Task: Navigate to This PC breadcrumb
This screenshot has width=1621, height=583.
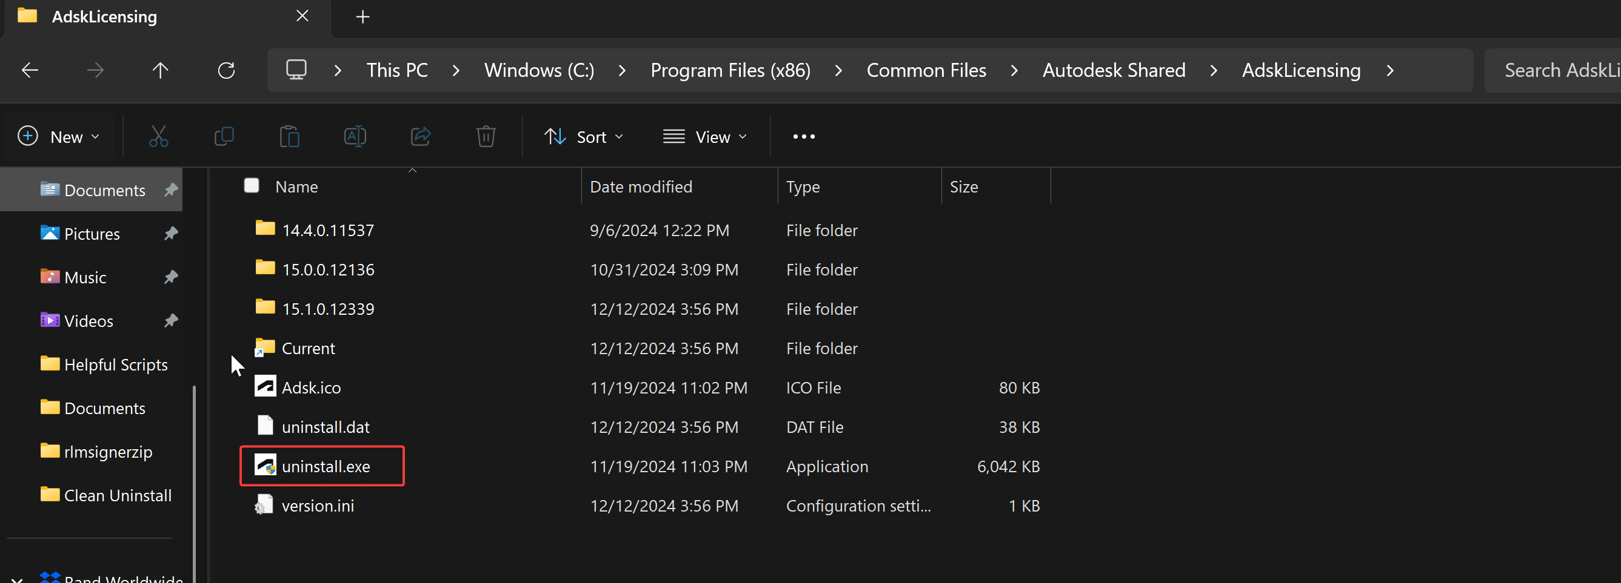Action: (397, 70)
